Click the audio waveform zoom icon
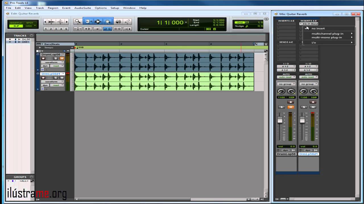 [x=51, y=22]
